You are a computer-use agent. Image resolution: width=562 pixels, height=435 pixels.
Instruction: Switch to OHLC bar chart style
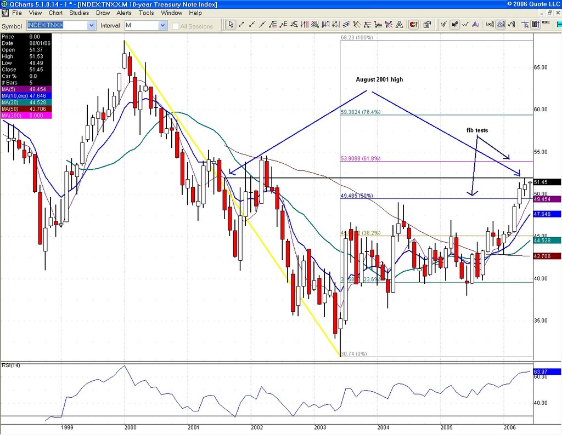click(x=443, y=25)
